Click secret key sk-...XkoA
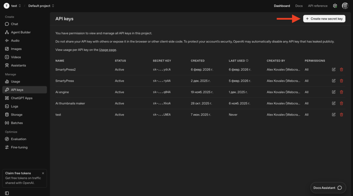 point(162,103)
